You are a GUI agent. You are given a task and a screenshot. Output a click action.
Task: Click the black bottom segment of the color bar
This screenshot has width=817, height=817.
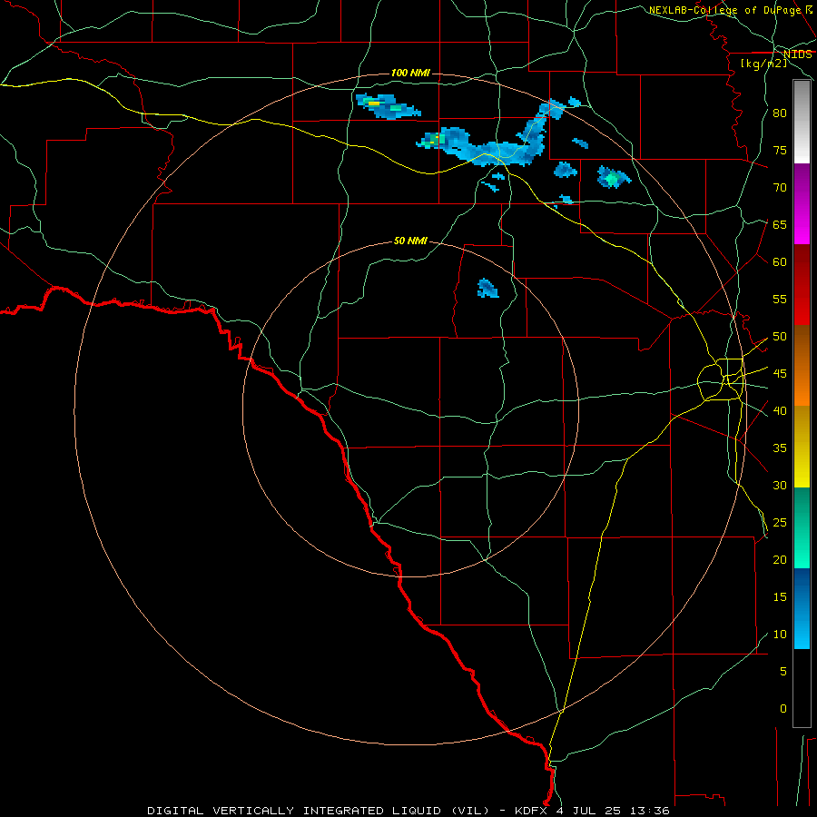[x=802, y=687]
